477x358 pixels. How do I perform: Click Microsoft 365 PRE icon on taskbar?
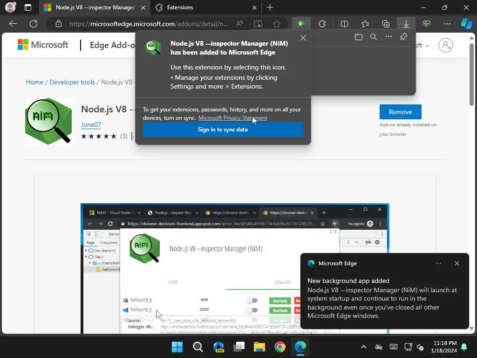pyautogui.click(x=218, y=347)
